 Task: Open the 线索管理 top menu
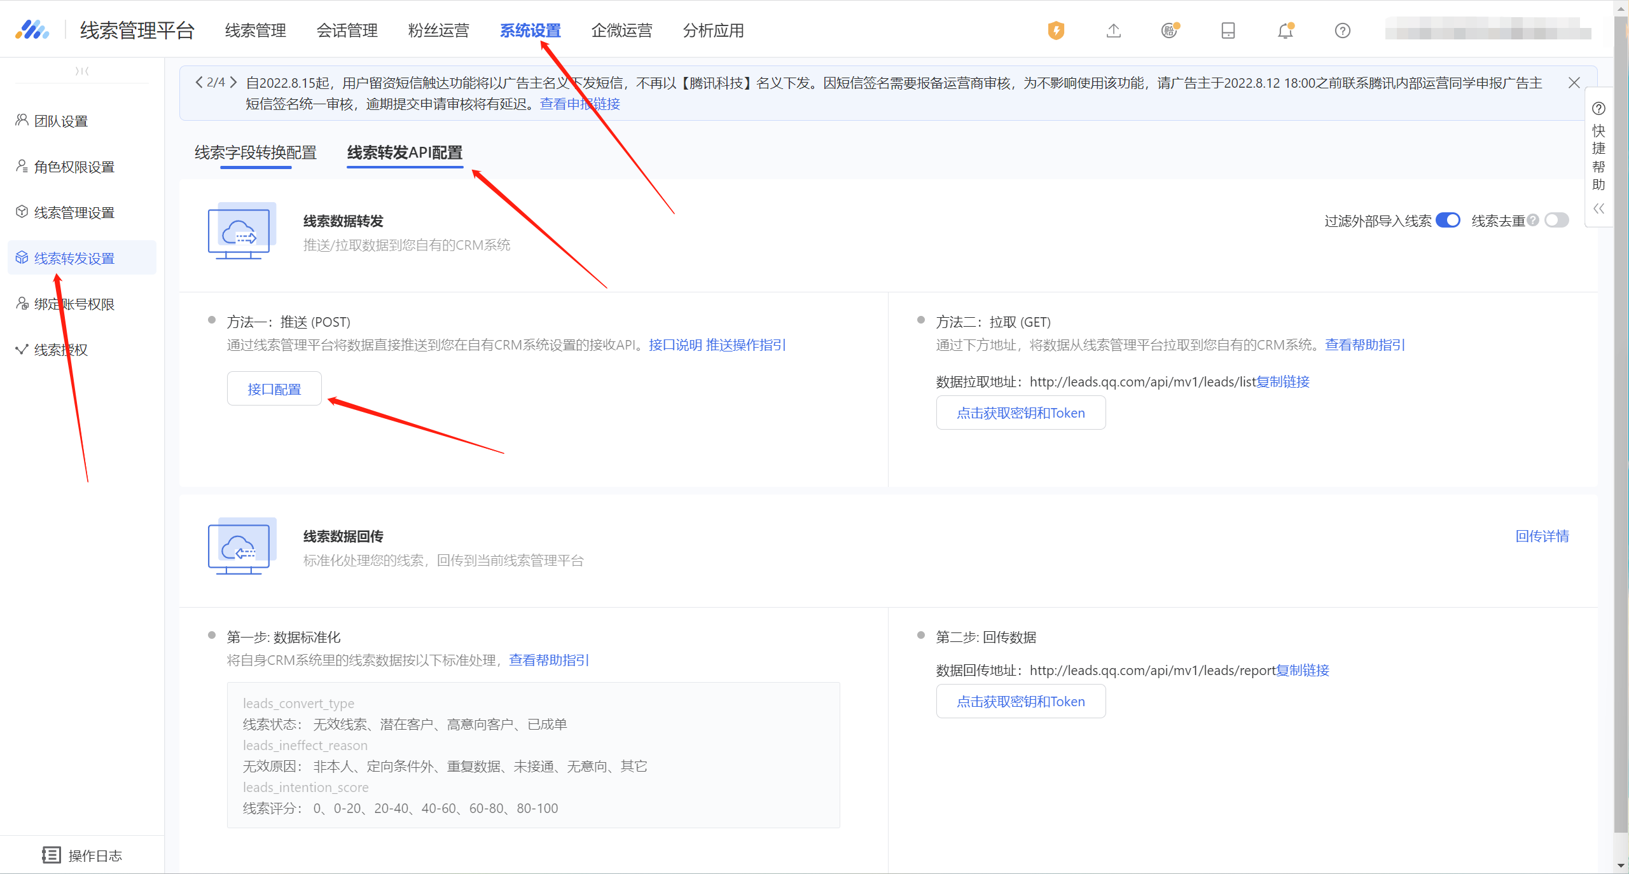[x=255, y=30]
